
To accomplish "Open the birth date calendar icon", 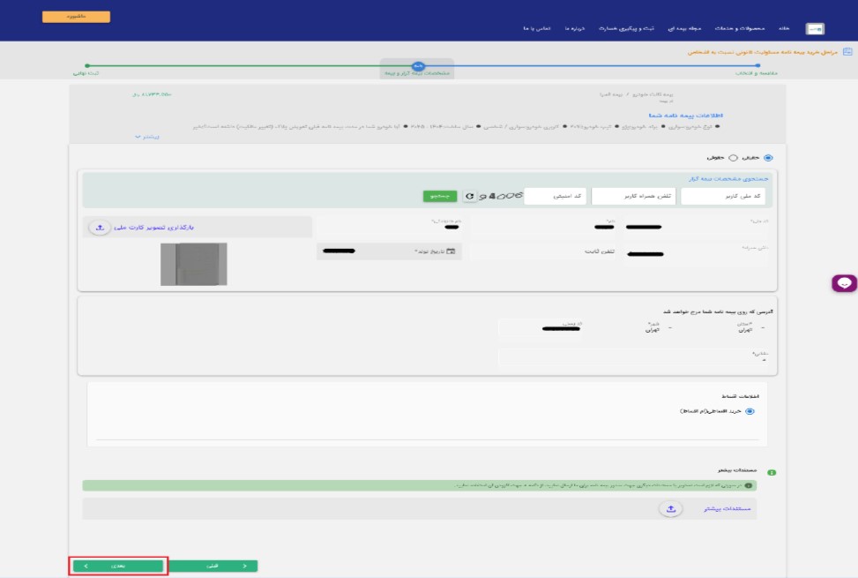I will coord(451,251).
